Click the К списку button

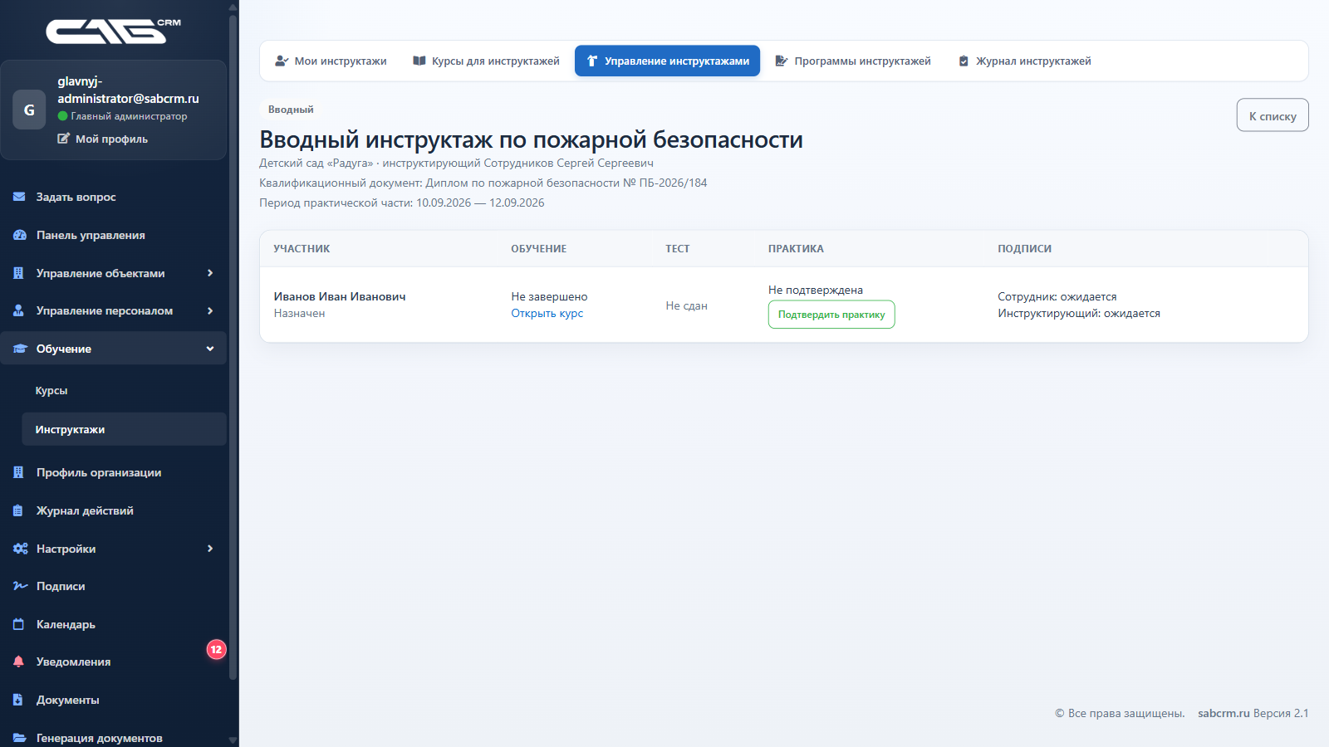click(1273, 115)
